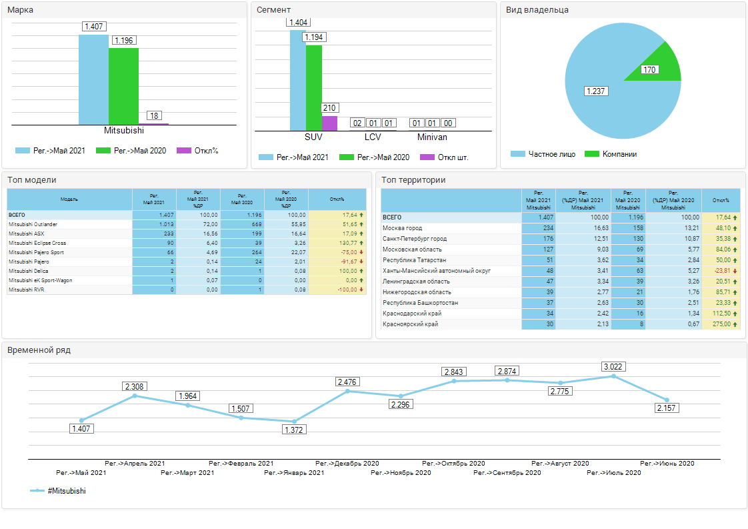The height and width of the screenshot is (529, 748).
Task: Click the 1.372 data point on the time series
Action: point(294,422)
